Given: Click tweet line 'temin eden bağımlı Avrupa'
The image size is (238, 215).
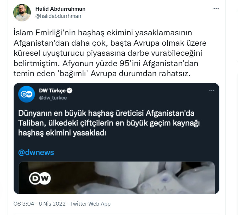Looking at the screenshot, I should (x=102, y=74).
